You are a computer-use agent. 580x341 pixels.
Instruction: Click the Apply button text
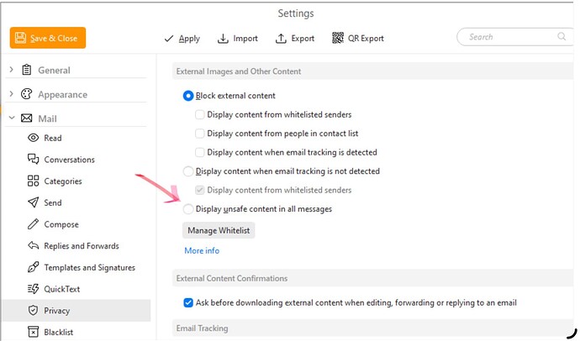[x=189, y=39]
